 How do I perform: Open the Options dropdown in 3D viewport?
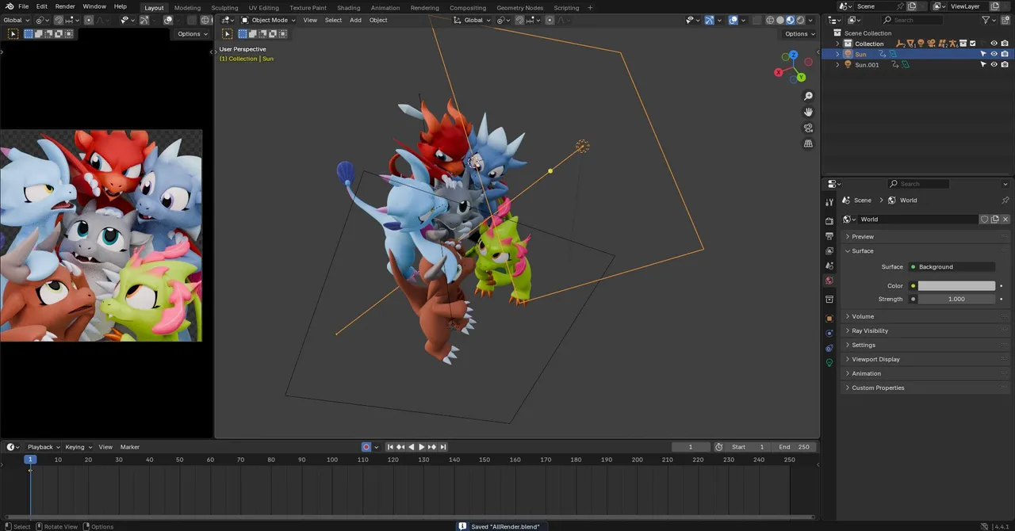click(799, 34)
